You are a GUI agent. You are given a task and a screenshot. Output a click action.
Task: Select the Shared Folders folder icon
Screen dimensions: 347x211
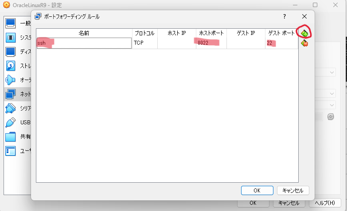click(x=11, y=137)
